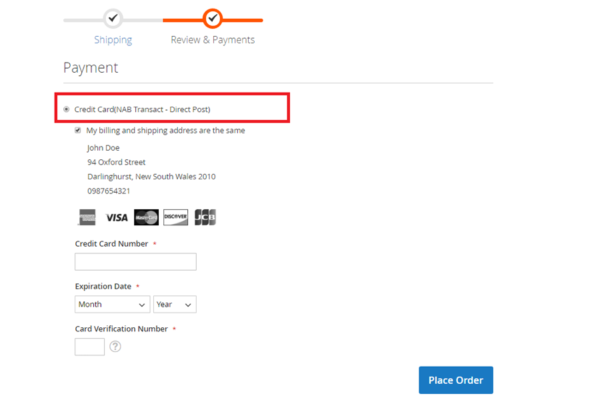
Task: Open the card verification number help icon
Action: coord(115,347)
